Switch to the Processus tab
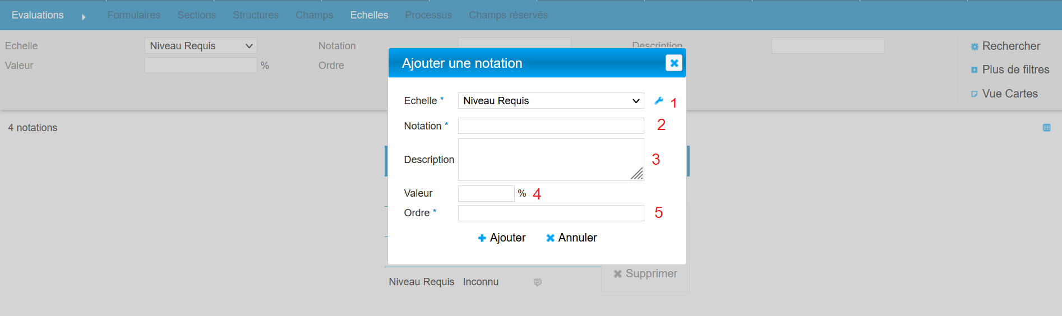Screen dimensions: 1062x316 (428, 15)
